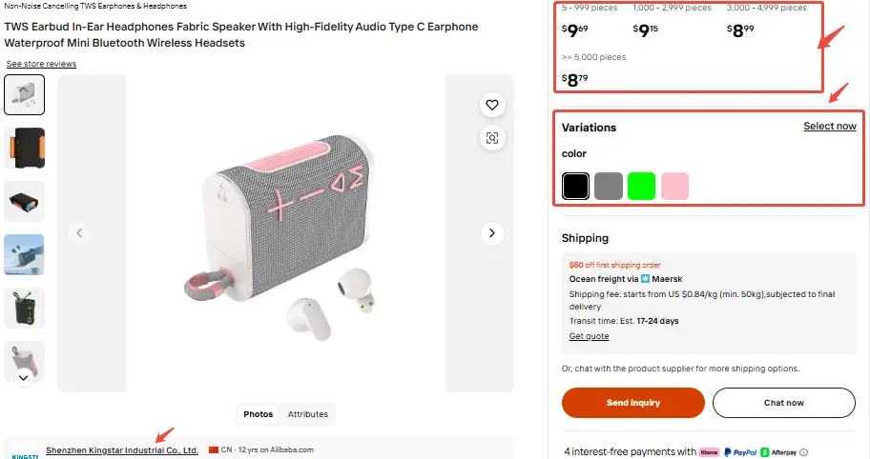
Task: Go to previous product image arrow
Action: (x=80, y=232)
